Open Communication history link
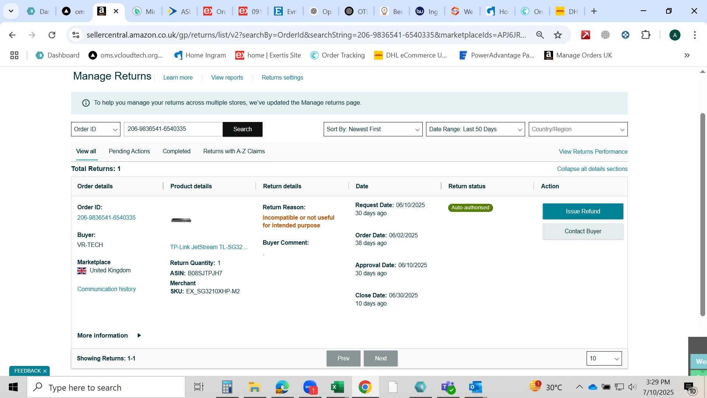Viewport: 707px width, 398px height. (x=106, y=289)
